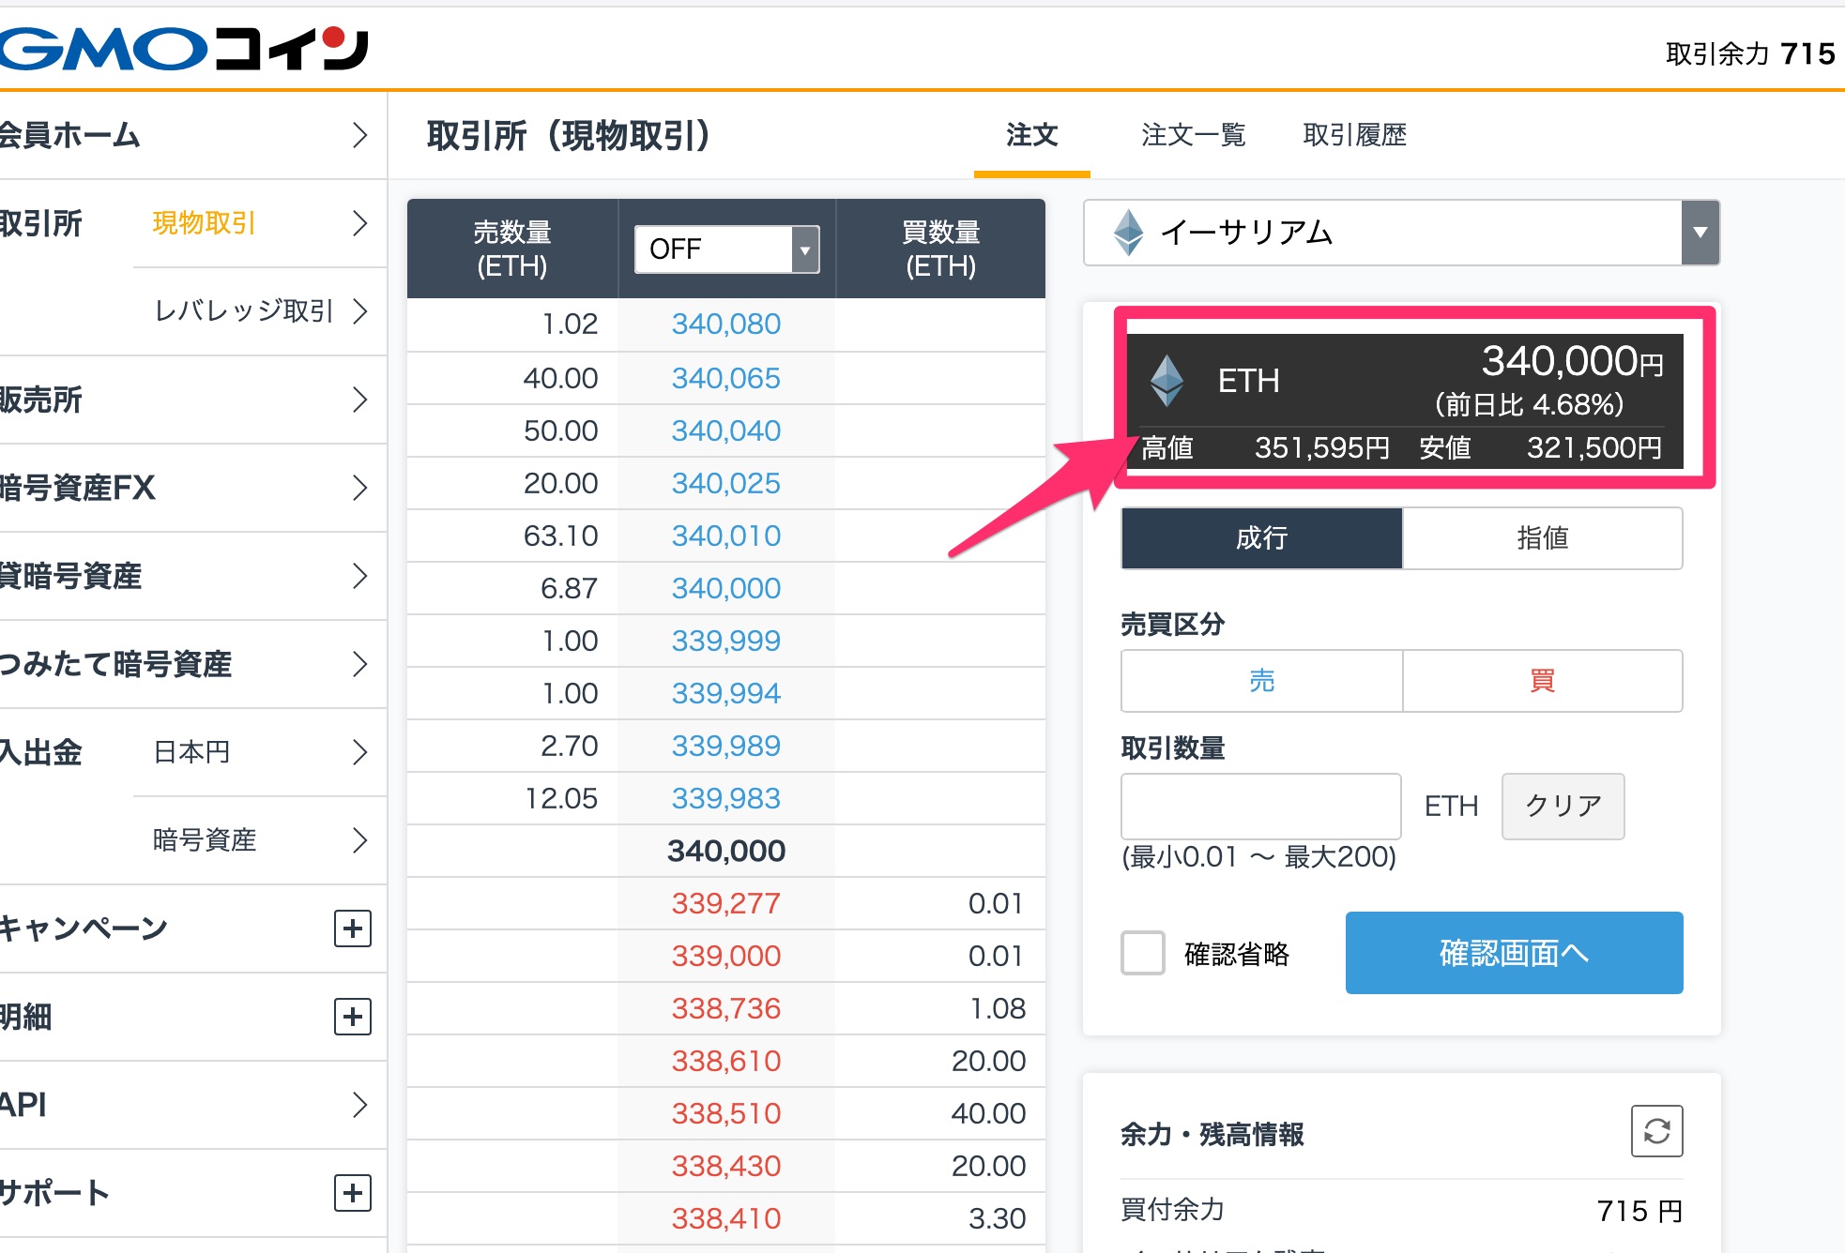
Task: Switch to 注文一覧 tab
Action: click(1193, 135)
